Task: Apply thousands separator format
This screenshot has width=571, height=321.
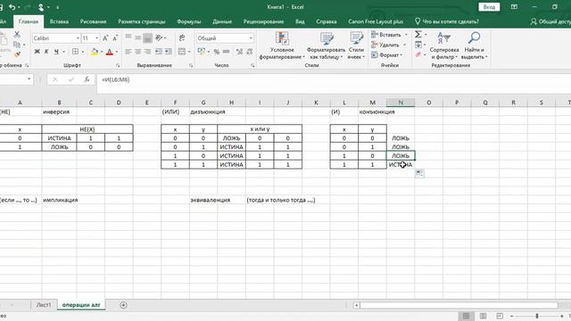Action: point(226,52)
